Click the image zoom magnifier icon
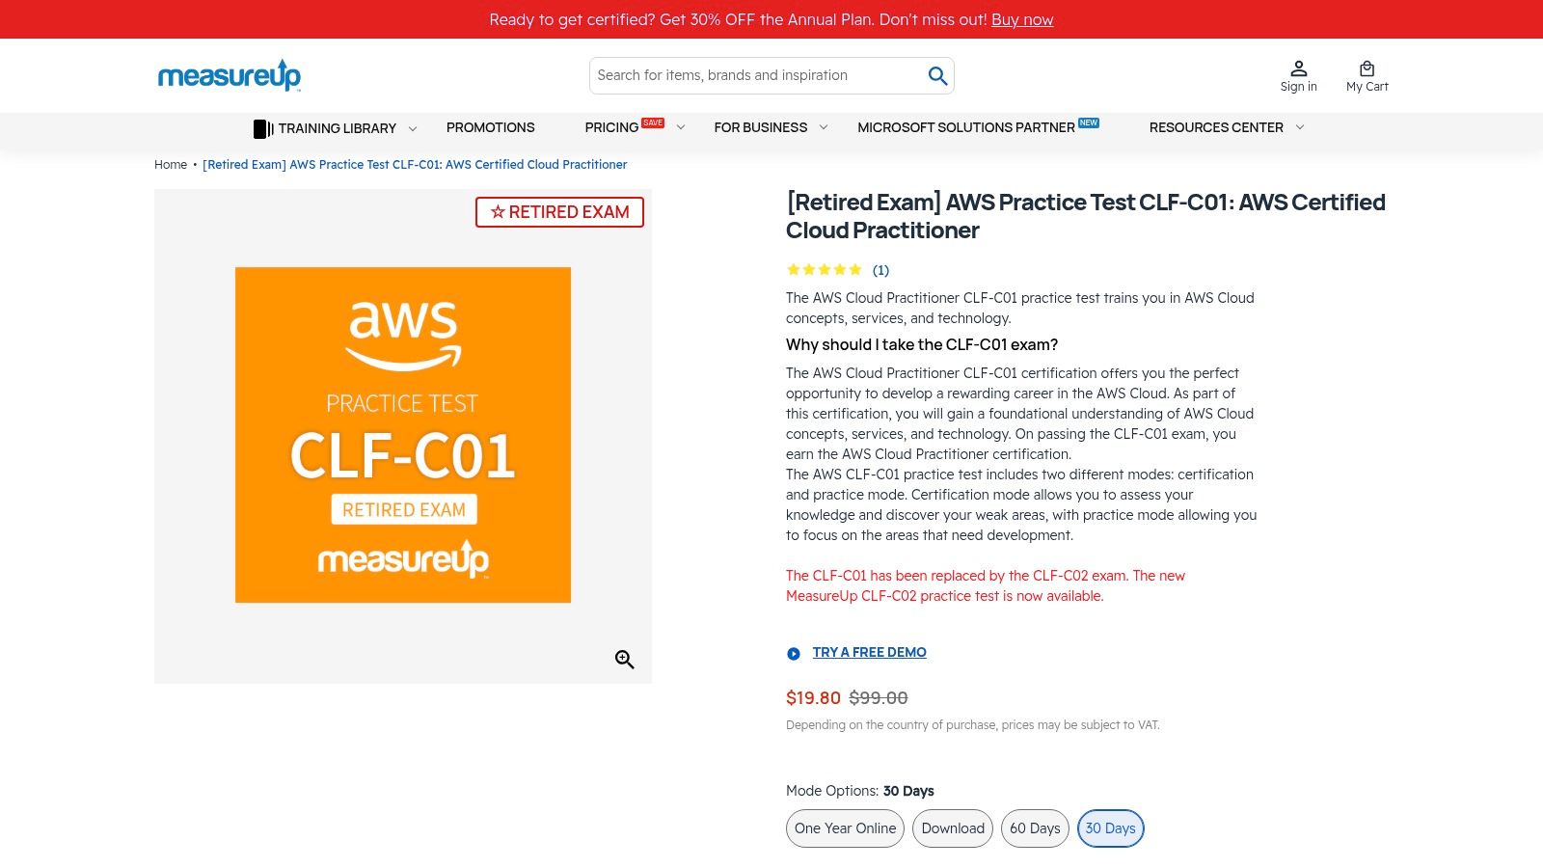Image resolution: width=1543 pixels, height=868 pixels. pyautogui.click(x=625, y=660)
